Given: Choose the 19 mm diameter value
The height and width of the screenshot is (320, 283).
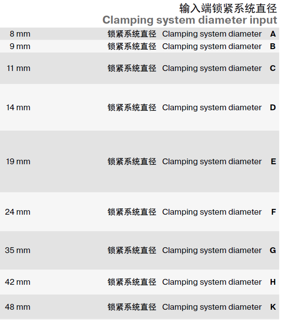Looking at the screenshot, I should (x=18, y=162).
